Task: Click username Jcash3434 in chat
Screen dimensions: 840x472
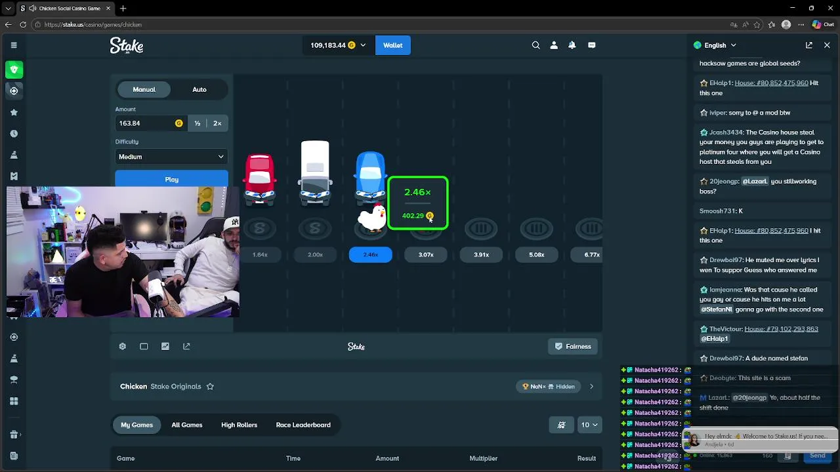Action: (726, 132)
